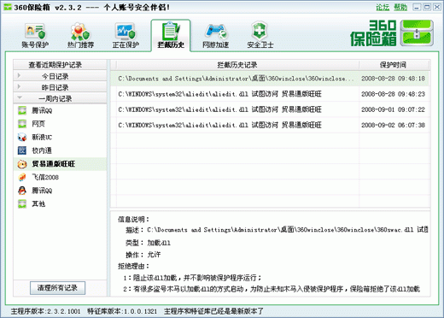
Task: Open the 帮助 help link
Action: click(400, 7)
